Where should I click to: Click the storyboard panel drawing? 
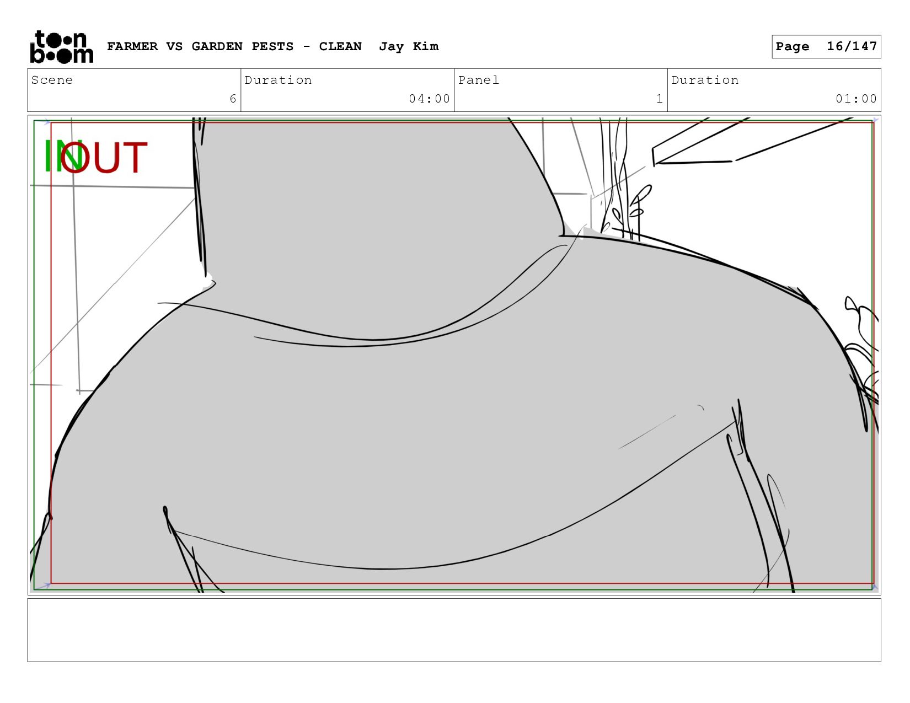(454, 355)
